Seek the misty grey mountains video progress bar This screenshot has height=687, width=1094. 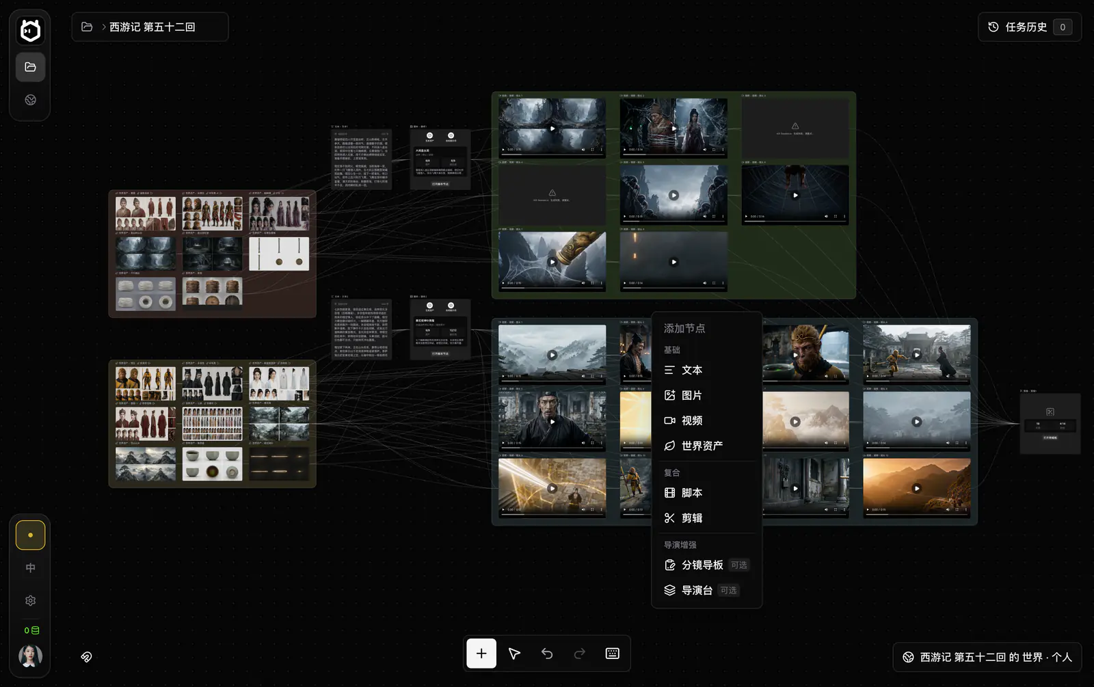(x=552, y=381)
